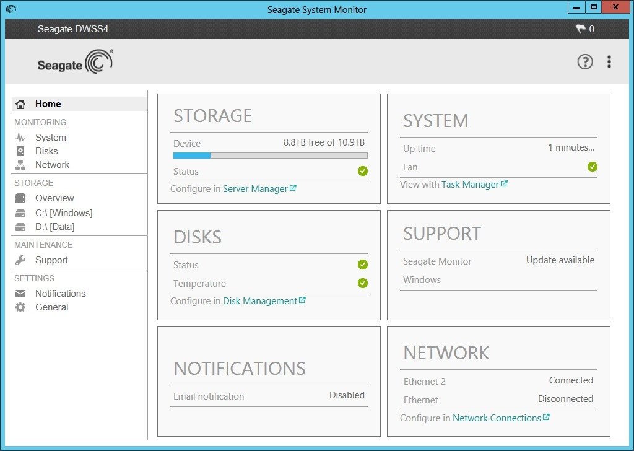This screenshot has width=634, height=451.
Task: Click the '8.8TB free of 10.9TB' value
Action: (324, 142)
